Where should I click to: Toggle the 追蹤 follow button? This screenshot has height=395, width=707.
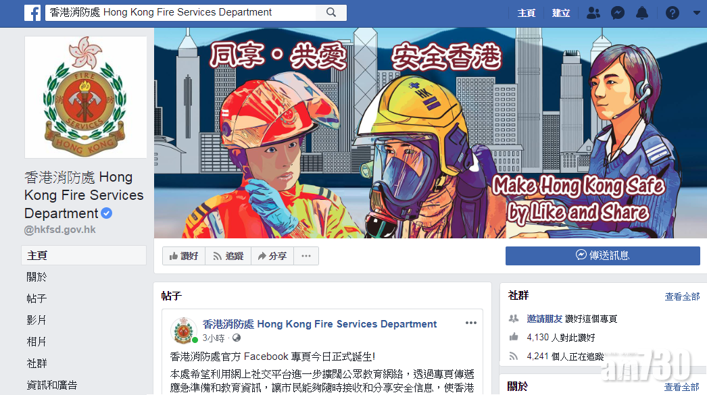[x=228, y=256]
